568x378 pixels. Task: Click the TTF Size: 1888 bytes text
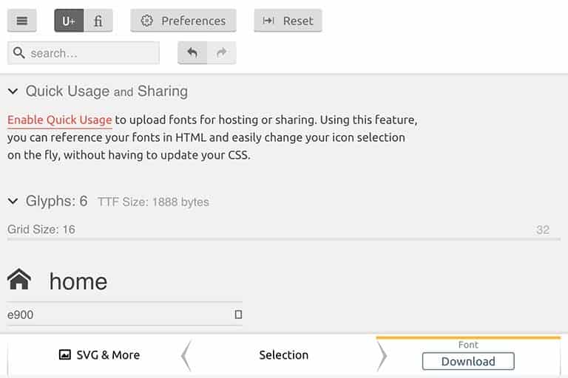point(153,202)
